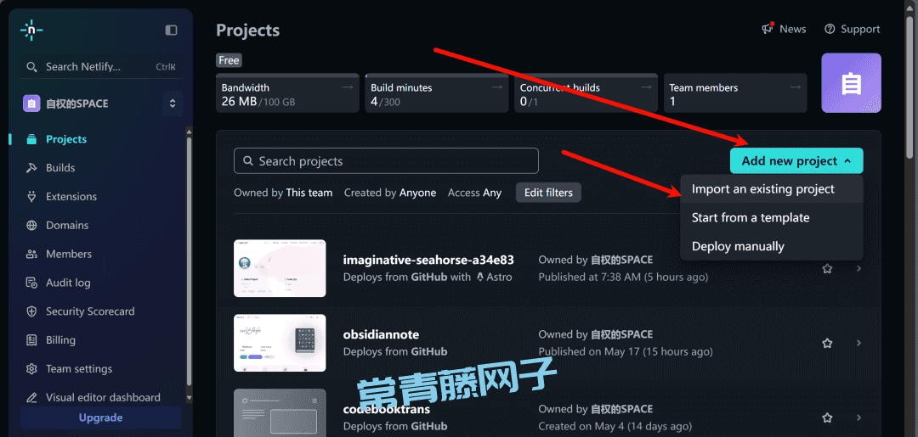
Task: Change the Access Any filter
Action: point(474,193)
